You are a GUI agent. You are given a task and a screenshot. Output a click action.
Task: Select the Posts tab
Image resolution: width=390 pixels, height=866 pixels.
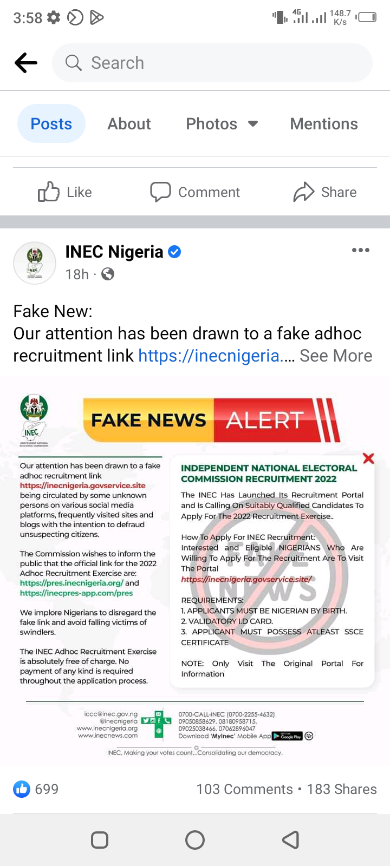(51, 124)
